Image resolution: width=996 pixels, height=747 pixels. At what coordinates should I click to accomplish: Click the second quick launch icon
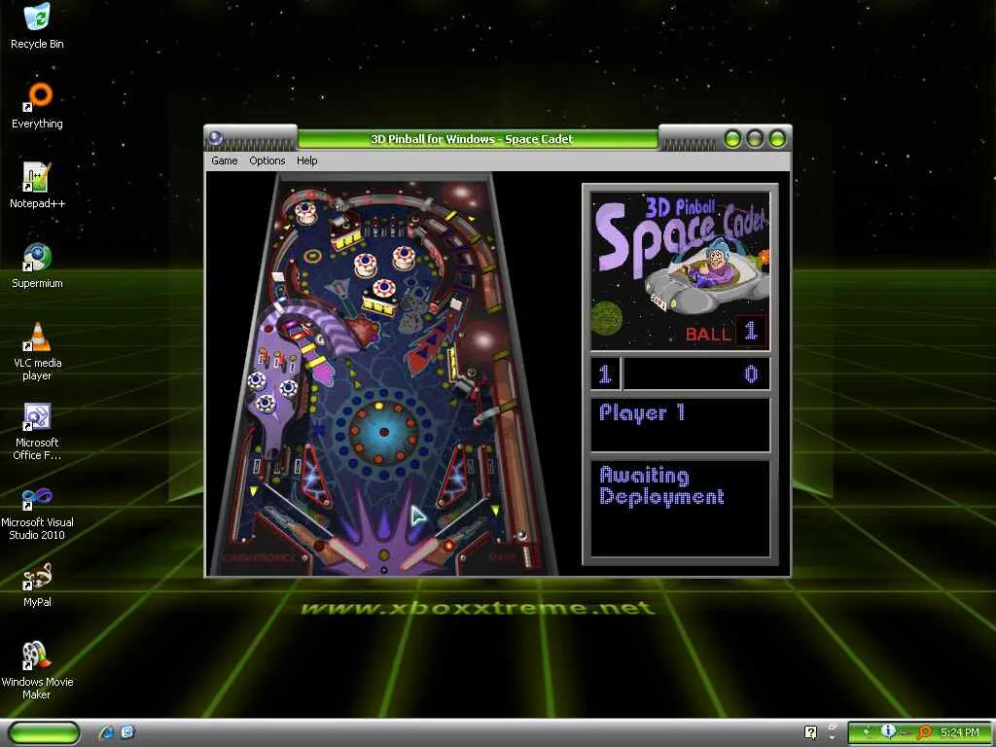[127, 732]
